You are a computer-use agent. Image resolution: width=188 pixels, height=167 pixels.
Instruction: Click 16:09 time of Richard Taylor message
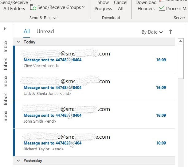161,143
